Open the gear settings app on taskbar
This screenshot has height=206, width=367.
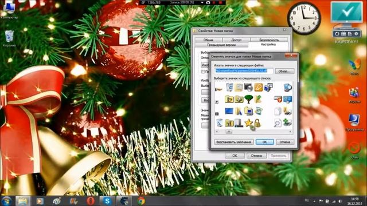[x=124, y=201]
